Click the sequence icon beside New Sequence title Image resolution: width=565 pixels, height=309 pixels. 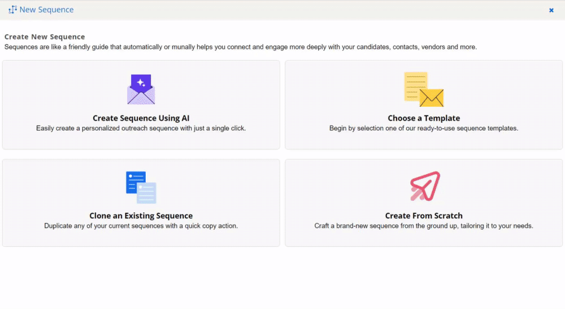pyautogui.click(x=12, y=10)
